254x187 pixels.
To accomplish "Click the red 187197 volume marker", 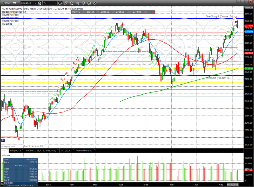I will (249, 170).
